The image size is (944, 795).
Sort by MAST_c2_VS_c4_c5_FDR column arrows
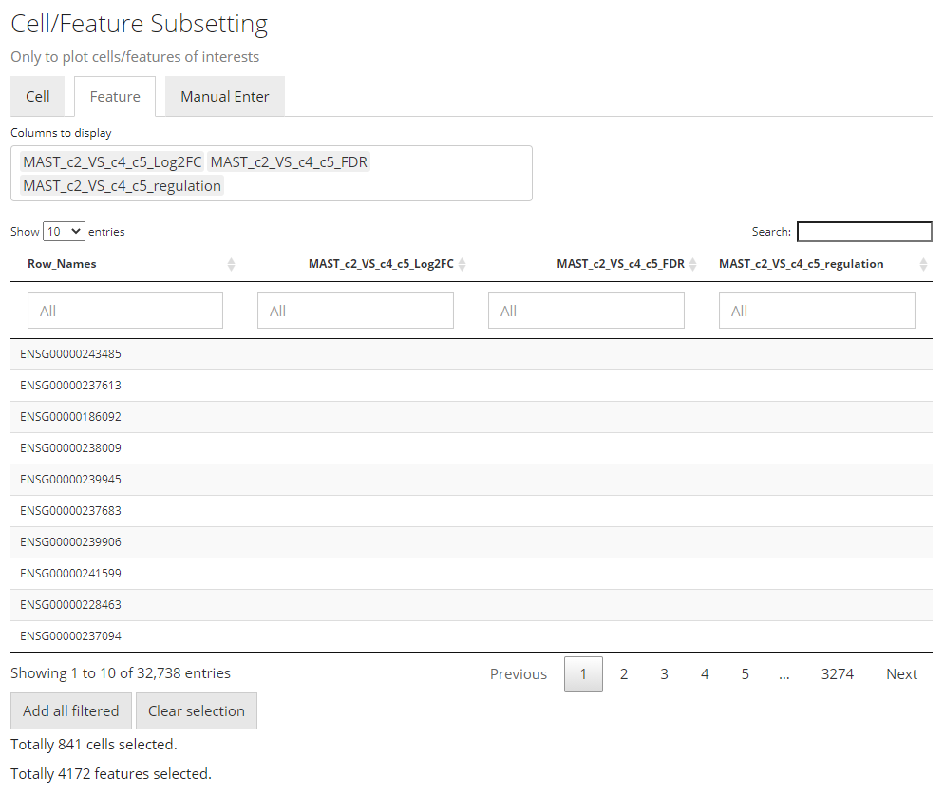point(692,265)
